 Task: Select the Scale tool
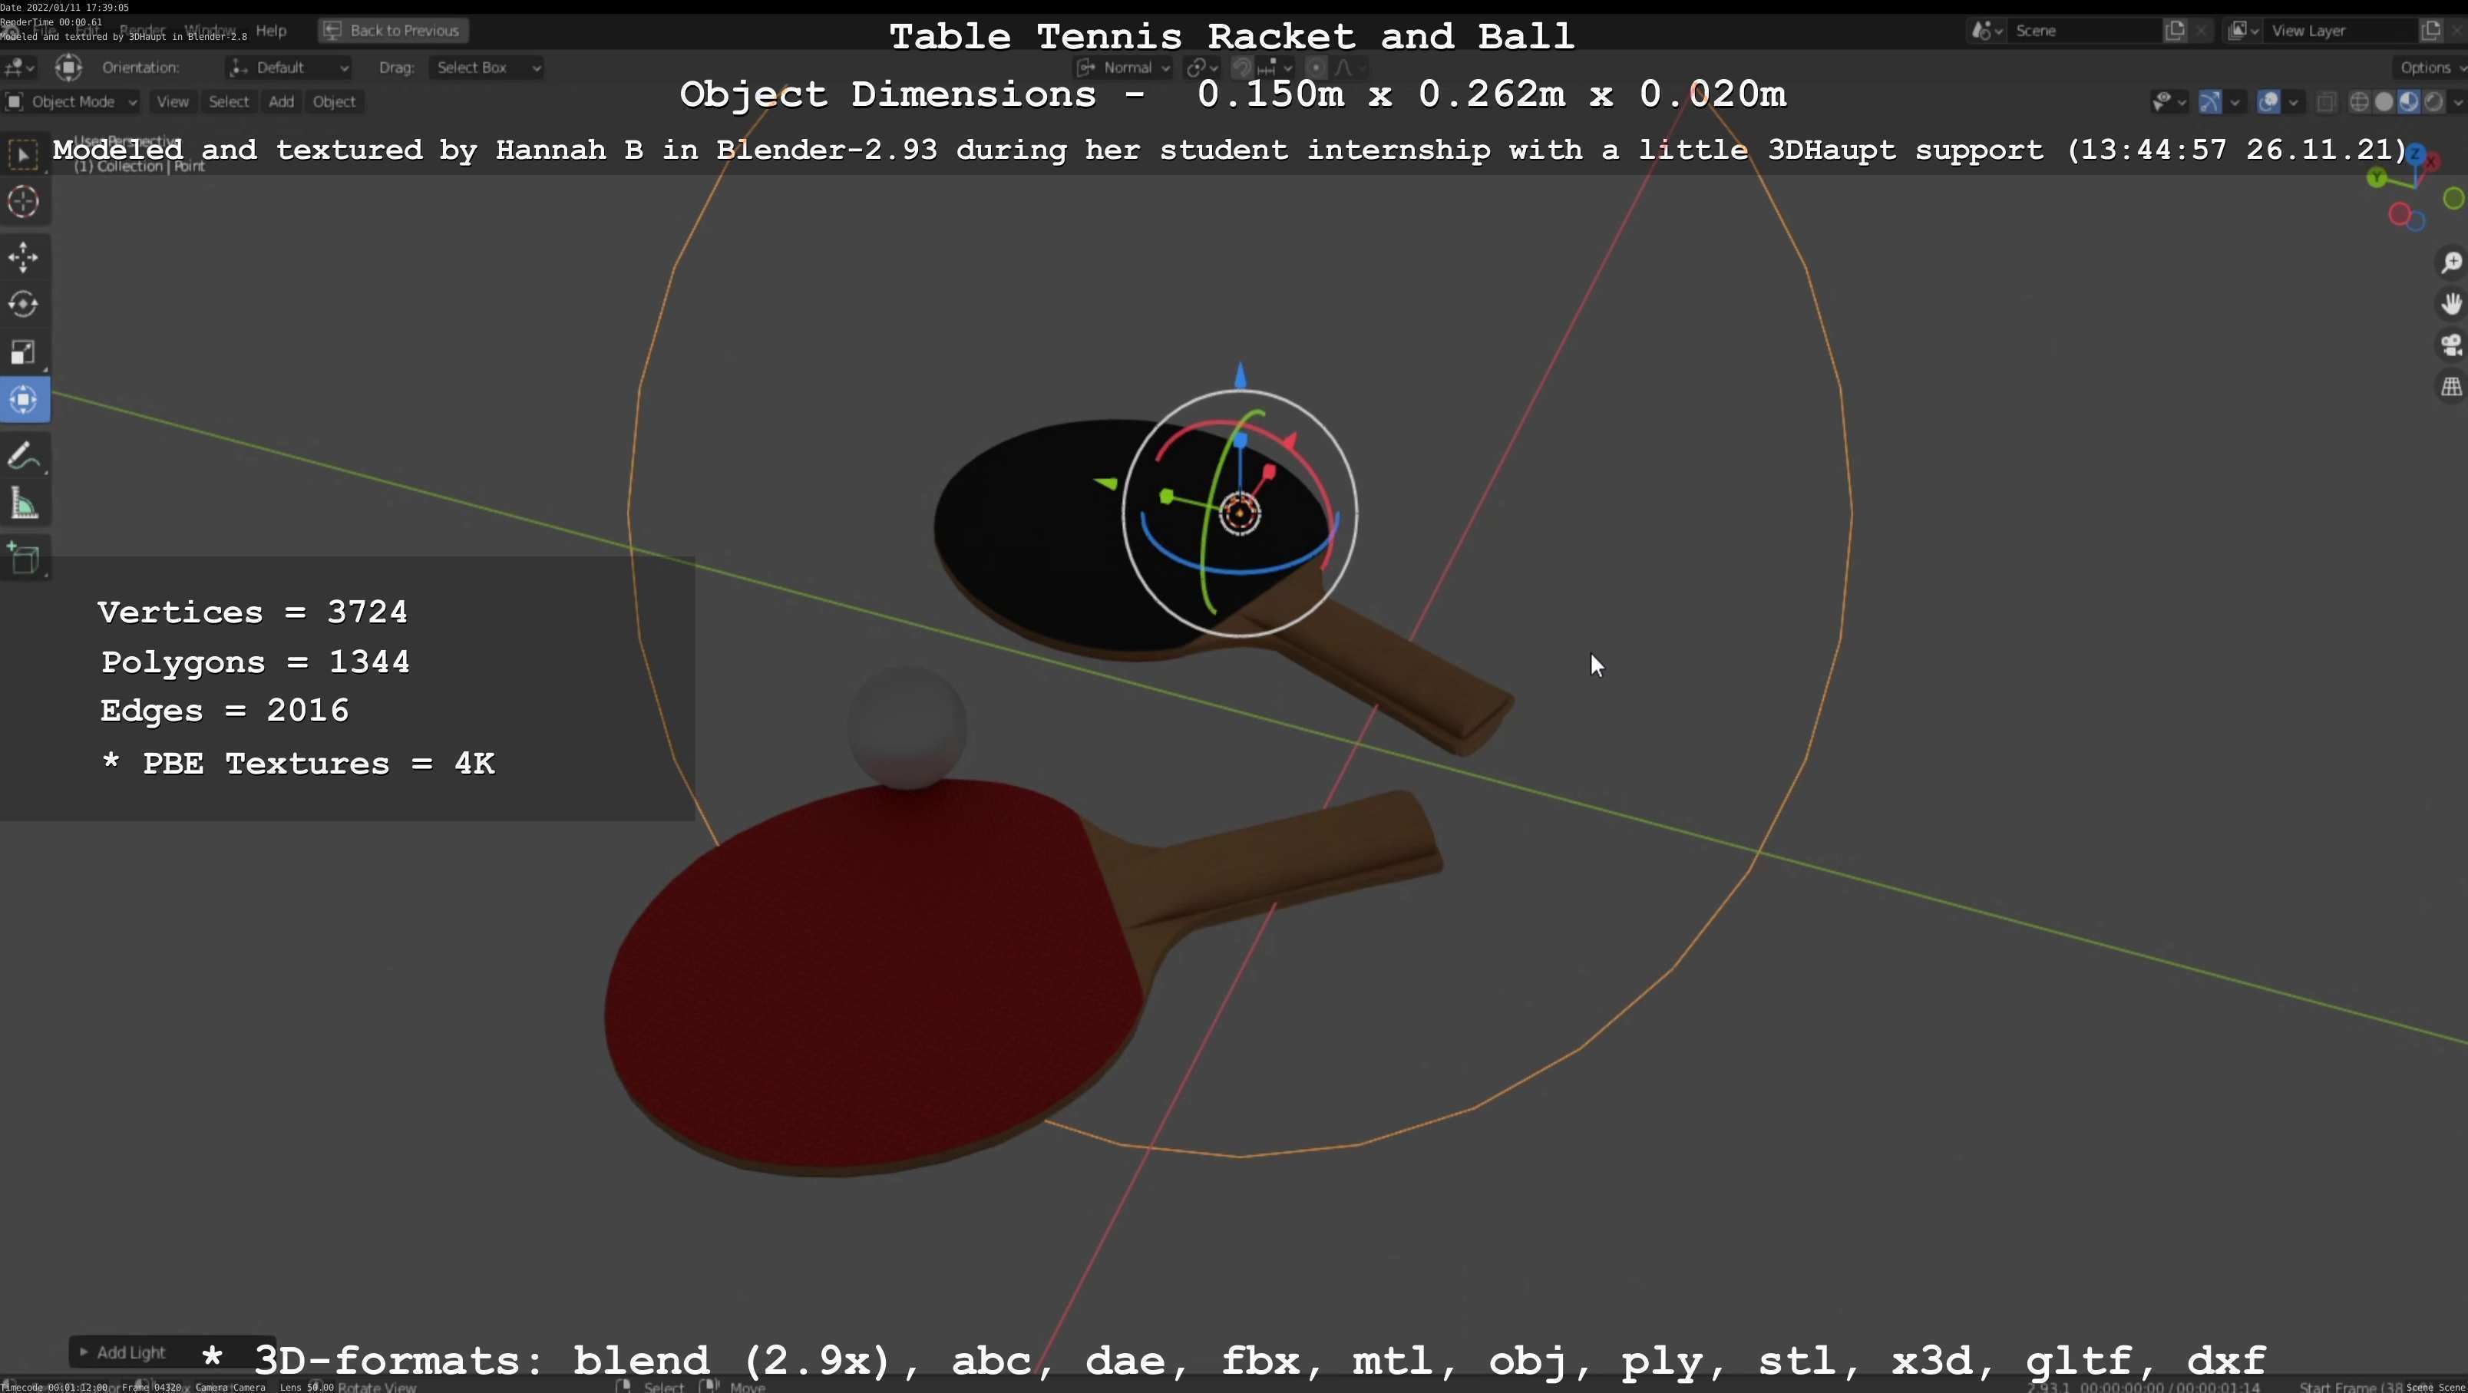[24, 352]
